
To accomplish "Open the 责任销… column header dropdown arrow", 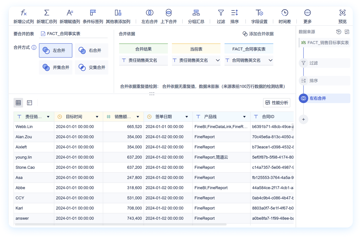I will pyautogui.click(x=48, y=117).
